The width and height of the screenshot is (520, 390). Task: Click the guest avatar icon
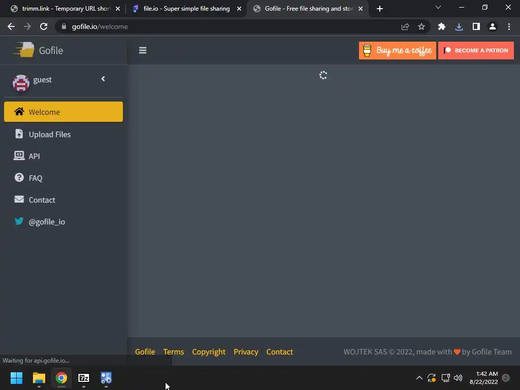coord(21,83)
